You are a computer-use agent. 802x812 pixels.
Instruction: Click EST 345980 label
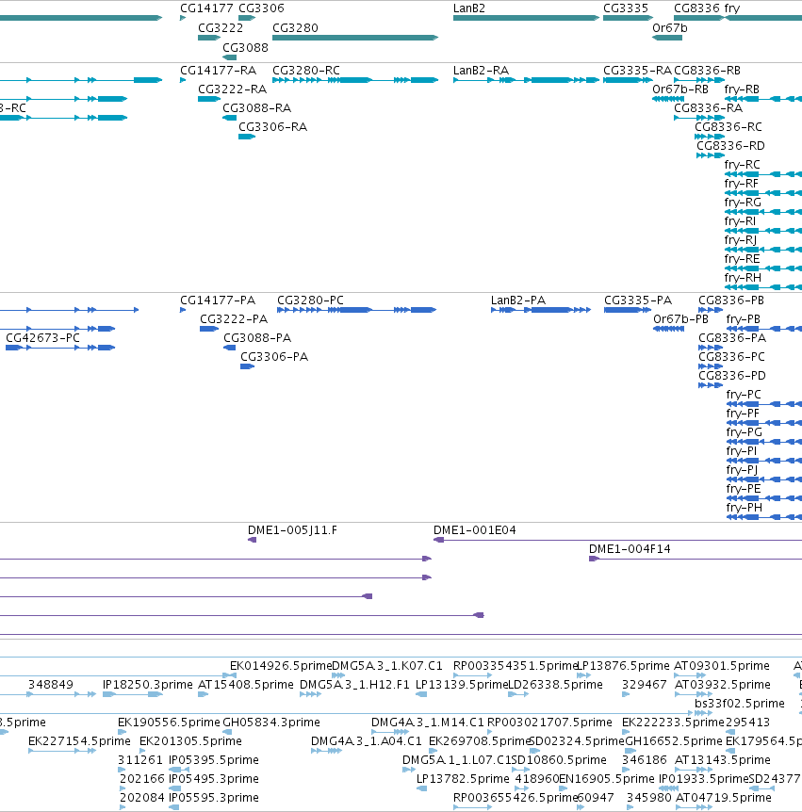648,798
